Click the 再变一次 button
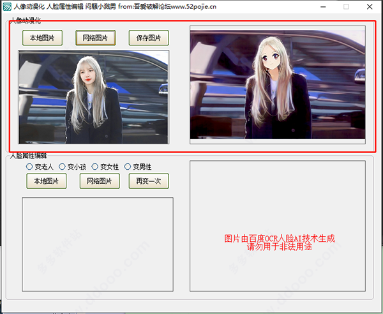 (149, 181)
